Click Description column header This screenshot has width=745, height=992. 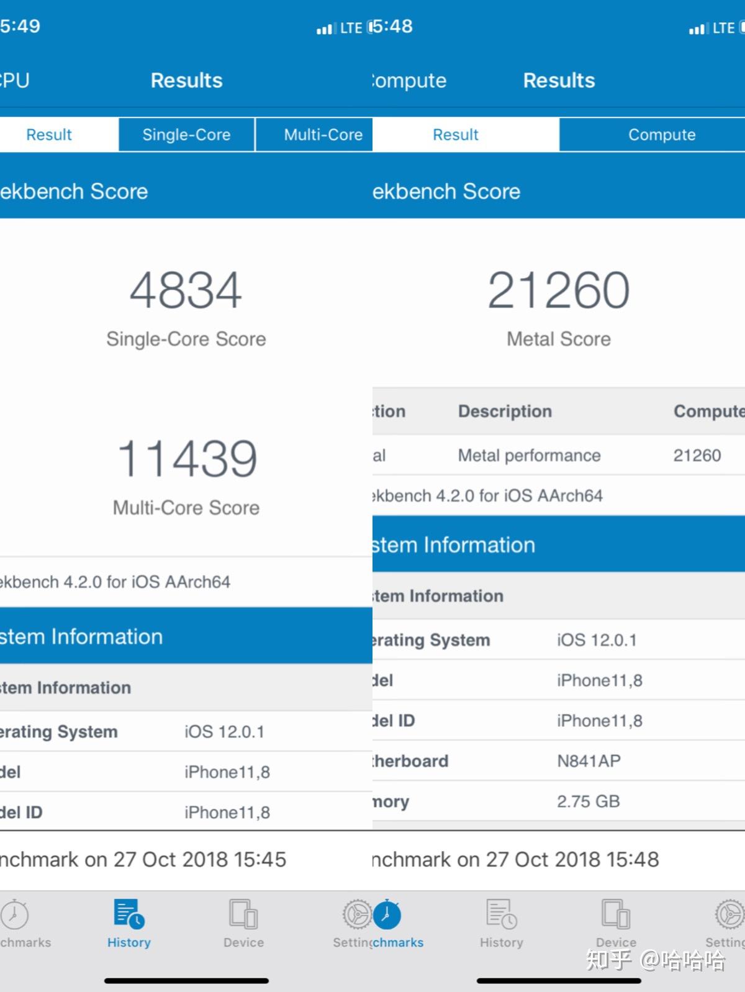pos(505,411)
